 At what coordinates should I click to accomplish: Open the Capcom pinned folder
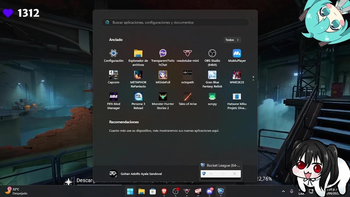tap(113, 77)
